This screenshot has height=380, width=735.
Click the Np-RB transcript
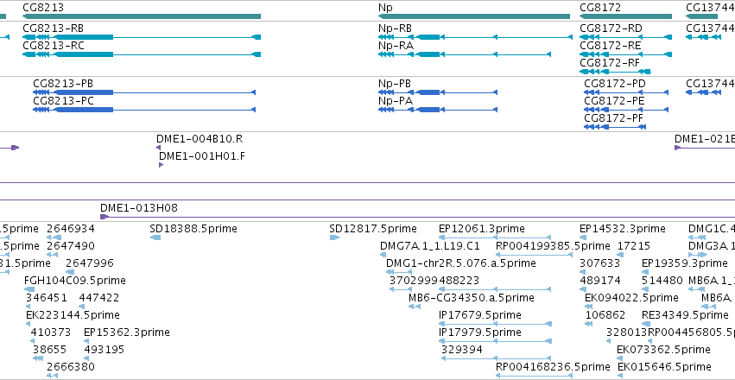(x=475, y=37)
